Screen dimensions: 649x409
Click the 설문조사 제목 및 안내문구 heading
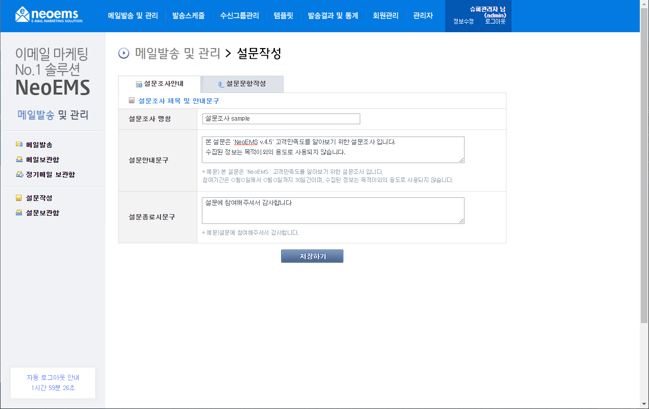coord(178,101)
